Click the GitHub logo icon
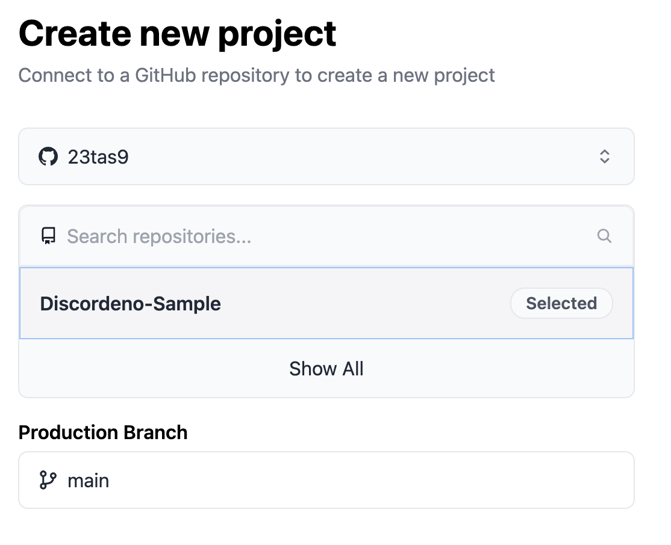Image resolution: width=671 pixels, height=545 pixels. coord(48,157)
